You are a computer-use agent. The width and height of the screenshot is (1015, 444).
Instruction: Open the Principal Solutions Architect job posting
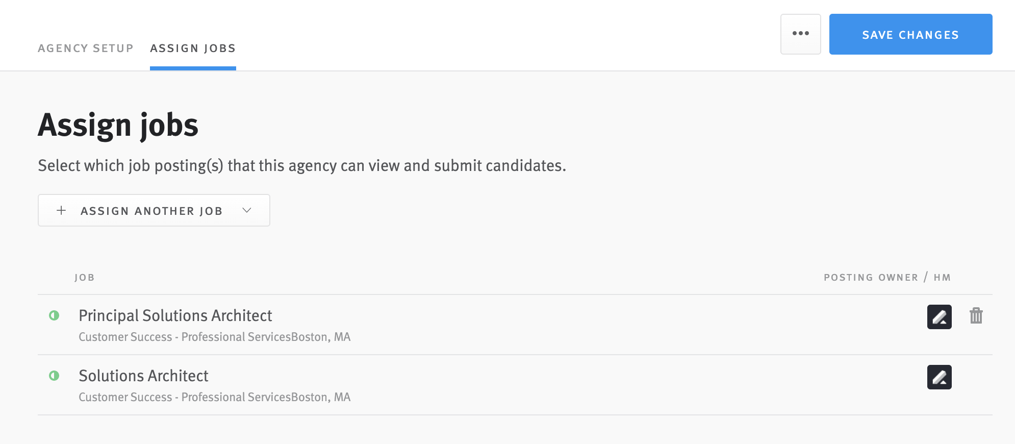tap(175, 315)
